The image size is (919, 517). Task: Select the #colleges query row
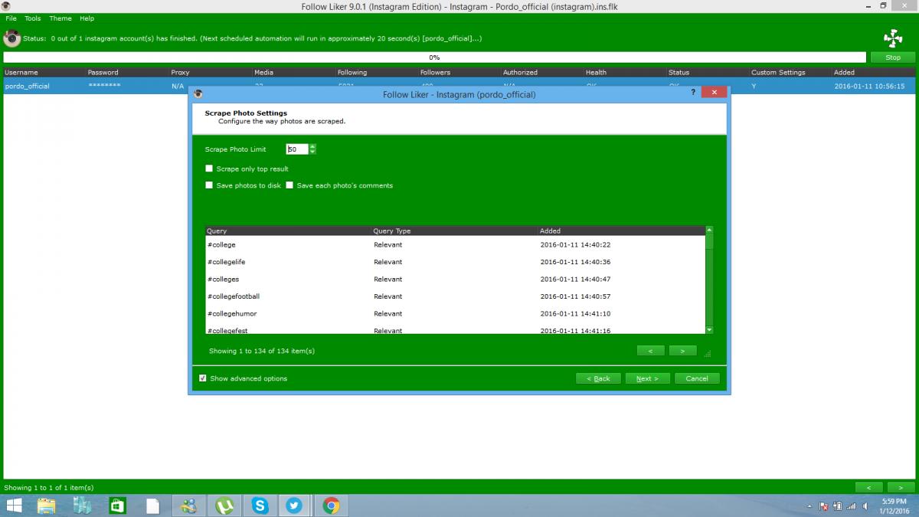coord(455,280)
